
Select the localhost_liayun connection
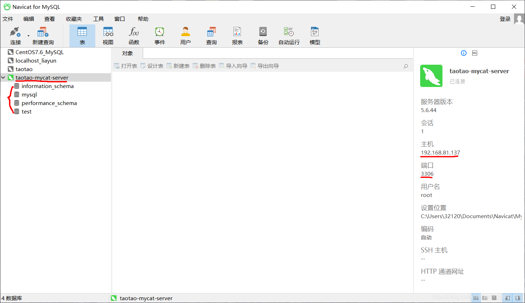tap(36, 60)
